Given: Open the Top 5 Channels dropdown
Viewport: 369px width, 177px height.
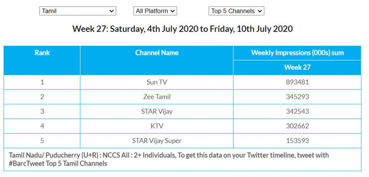Looking at the screenshot, I should click(236, 11).
